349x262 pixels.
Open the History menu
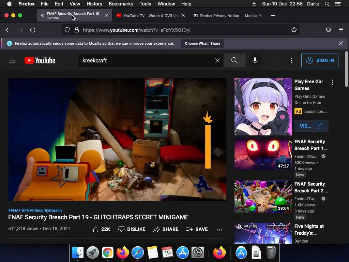pos(94,4)
